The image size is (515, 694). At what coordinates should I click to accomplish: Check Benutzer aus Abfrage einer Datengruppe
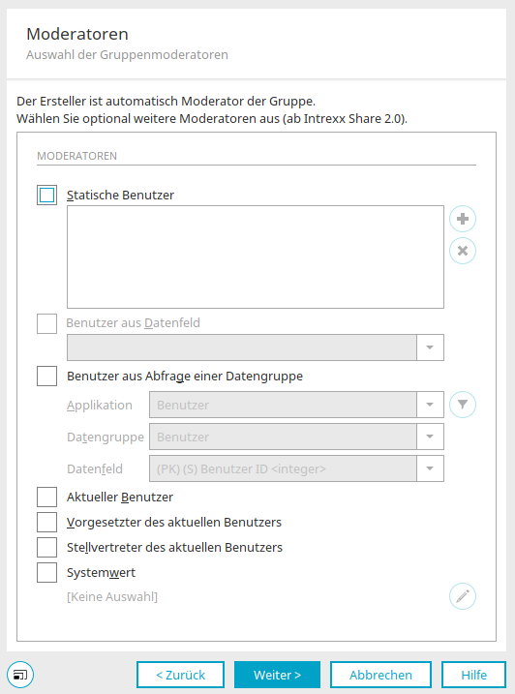(46, 376)
